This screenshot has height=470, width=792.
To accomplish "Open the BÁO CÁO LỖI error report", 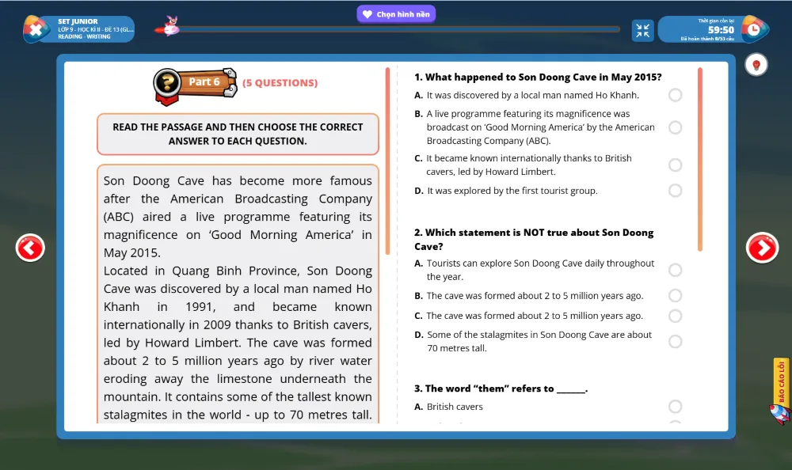I will tap(781, 381).
